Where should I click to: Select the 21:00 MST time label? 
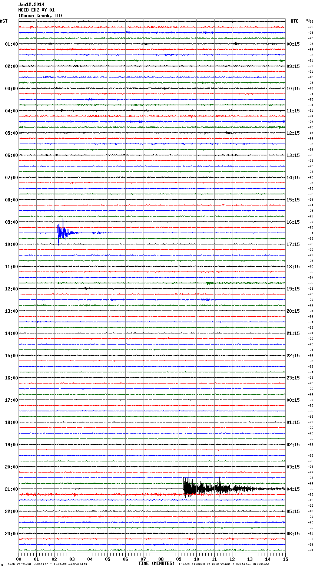pos(11,489)
